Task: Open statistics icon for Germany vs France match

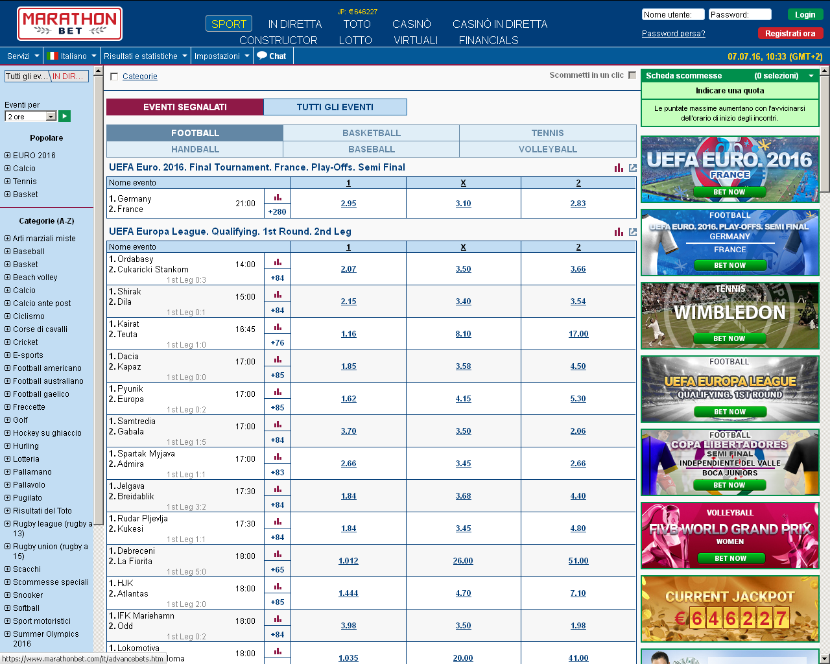Action: tap(278, 197)
